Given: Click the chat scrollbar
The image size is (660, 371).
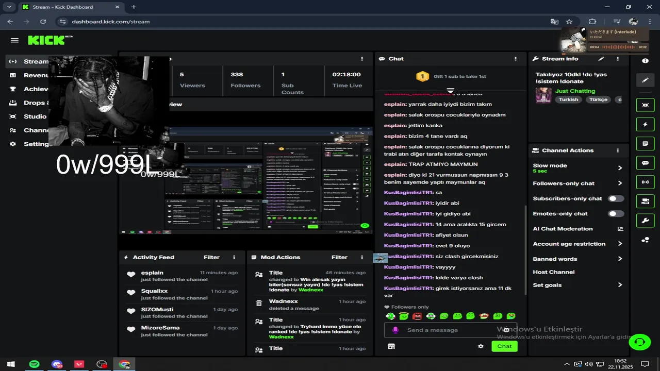Looking at the screenshot, I should (x=525, y=250).
